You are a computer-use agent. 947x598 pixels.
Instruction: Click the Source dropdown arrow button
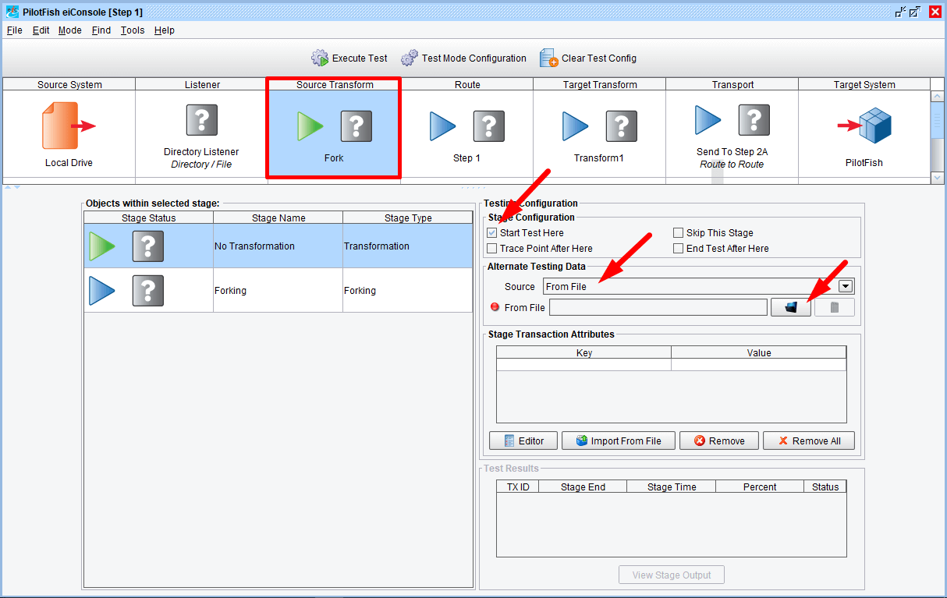[x=846, y=286]
